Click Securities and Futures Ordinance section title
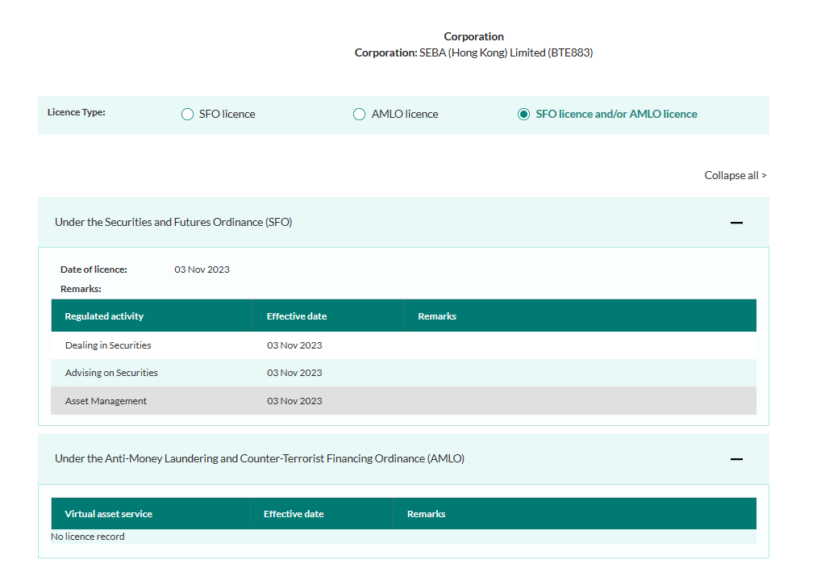The height and width of the screenshot is (585, 821). 173,222
